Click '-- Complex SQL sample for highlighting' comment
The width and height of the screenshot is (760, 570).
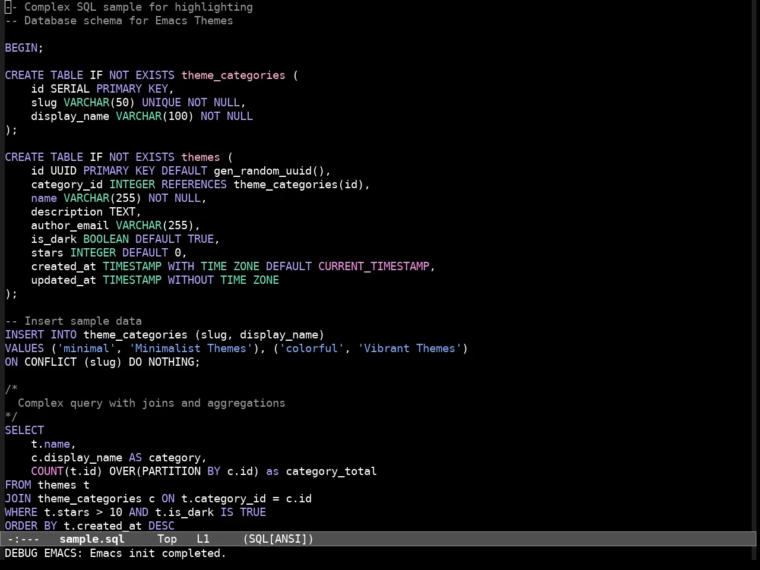coord(129,7)
